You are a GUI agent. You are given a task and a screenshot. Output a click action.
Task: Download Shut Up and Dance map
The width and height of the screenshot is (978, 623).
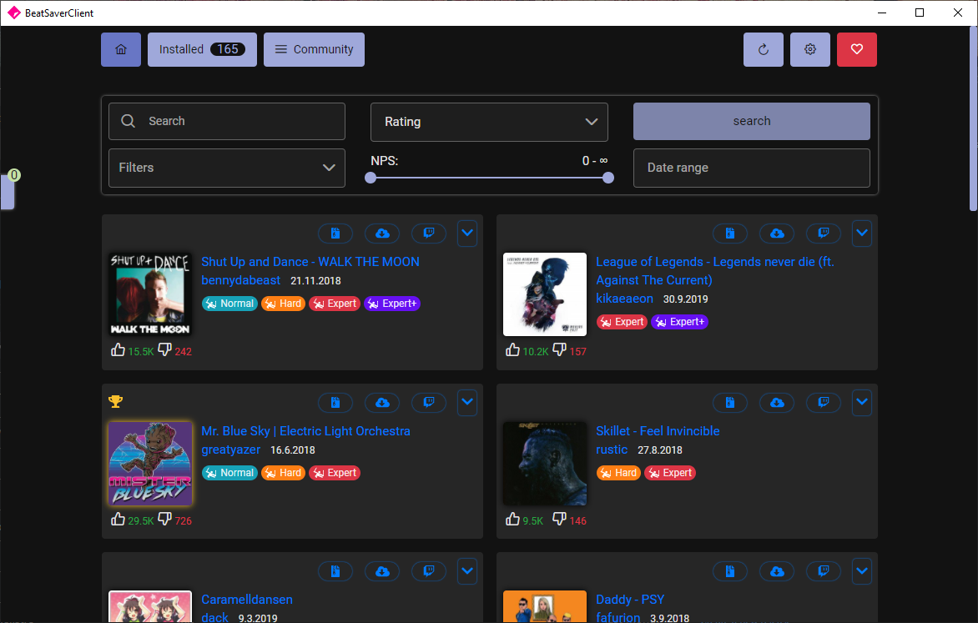pos(382,234)
